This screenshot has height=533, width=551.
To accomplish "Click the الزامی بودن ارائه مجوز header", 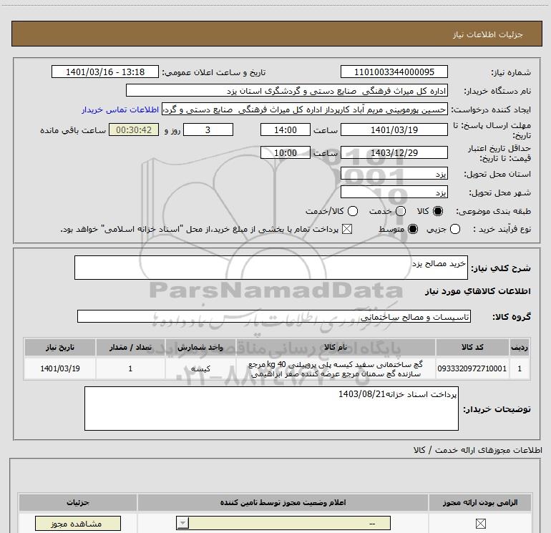I will click(x=480, y=502).
